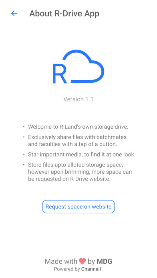This screenshot has width=157, height=278.
Task: Go back using the arrow icon
Action: [x=14, y=13]
